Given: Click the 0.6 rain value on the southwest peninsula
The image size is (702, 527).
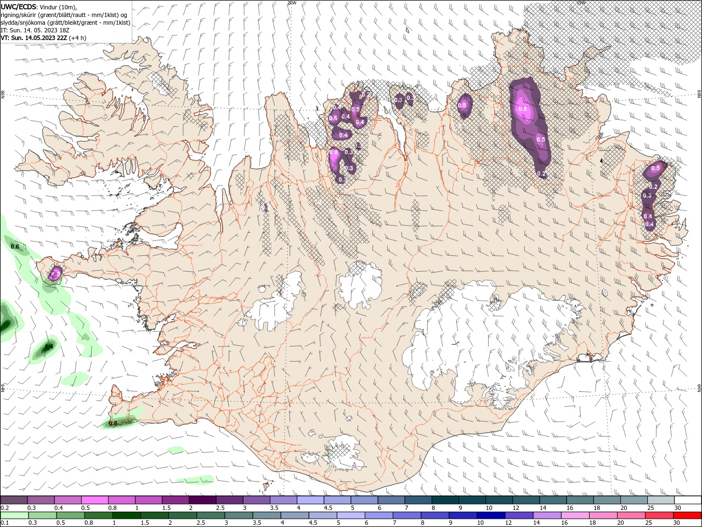Looking at the screenshot, I should 114,423.
